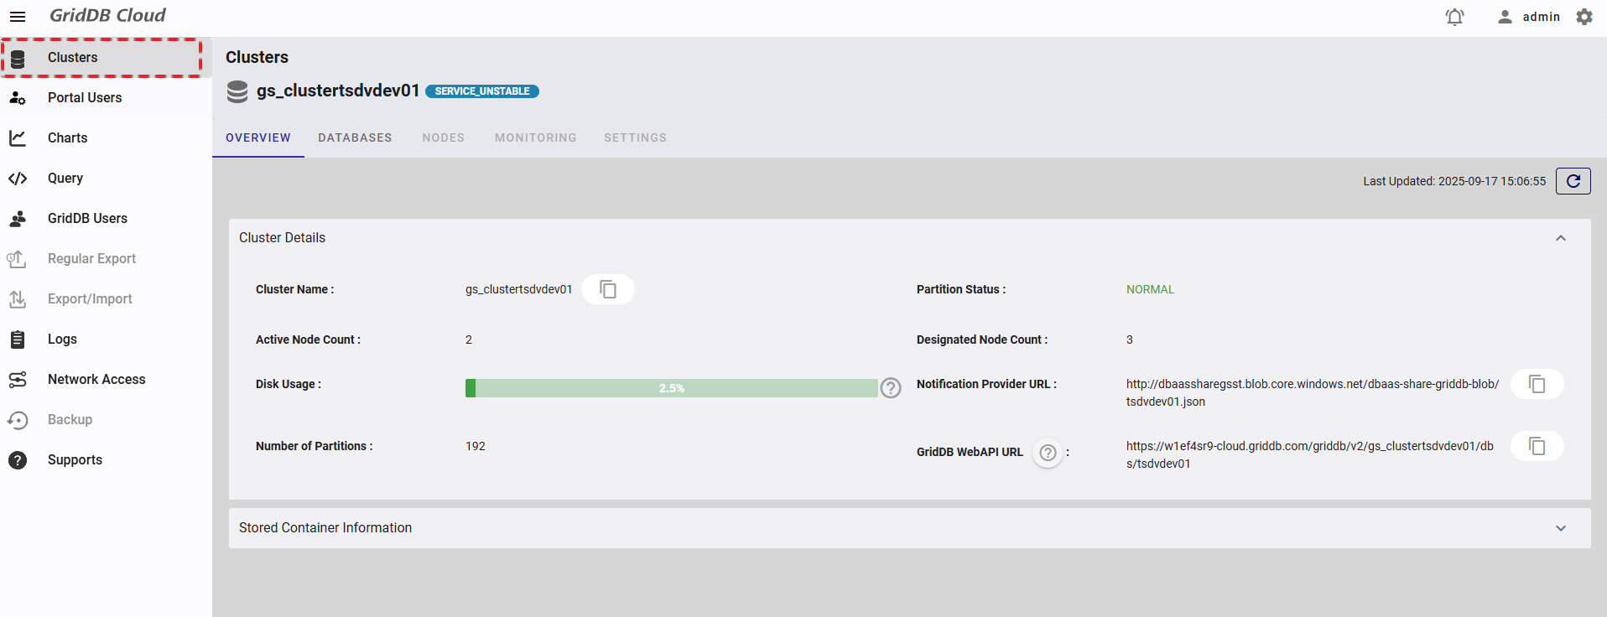
Task: Expand Stored Container Information section
Action: 1560,528
